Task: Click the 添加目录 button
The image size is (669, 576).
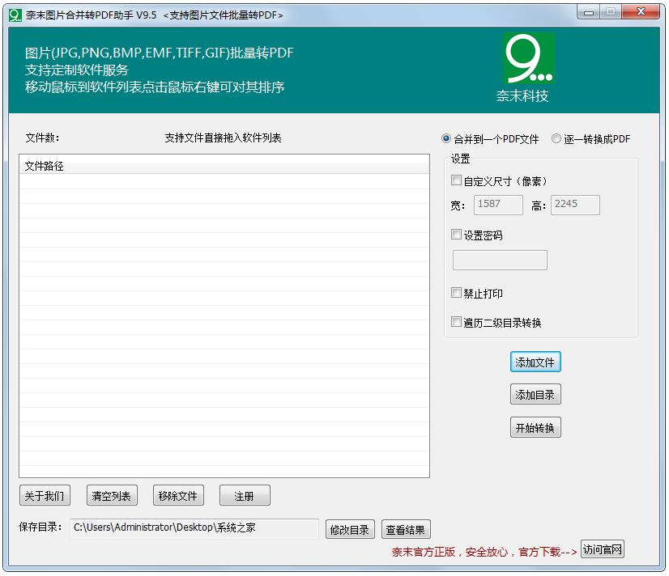Action: point(535,394)
